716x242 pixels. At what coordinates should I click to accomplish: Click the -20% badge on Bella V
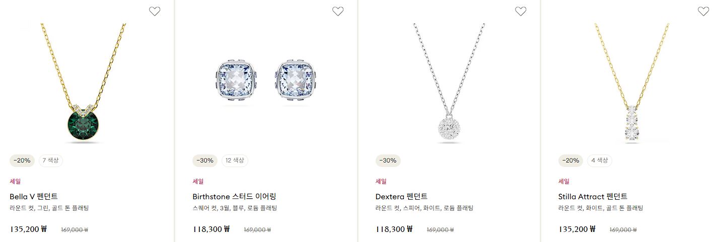click(22, 160)
